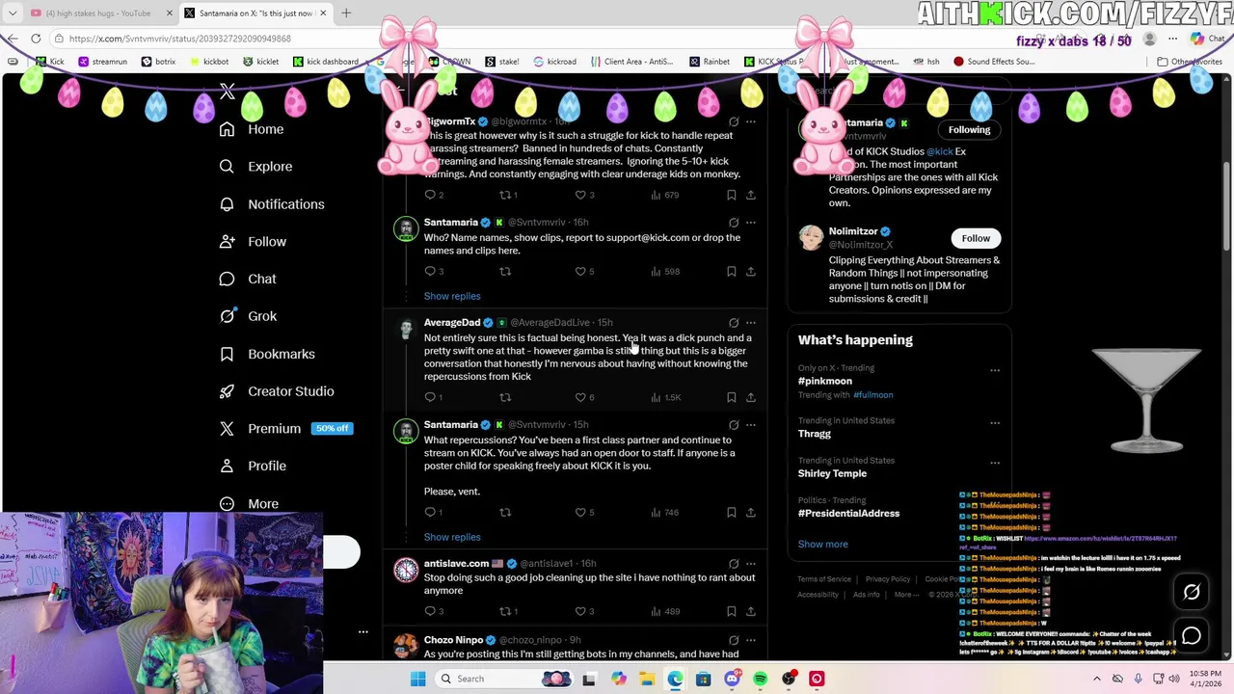Toggle the Following button for Santamaria
This screenshot has width=1234, height=694.
tap(969, 129)
